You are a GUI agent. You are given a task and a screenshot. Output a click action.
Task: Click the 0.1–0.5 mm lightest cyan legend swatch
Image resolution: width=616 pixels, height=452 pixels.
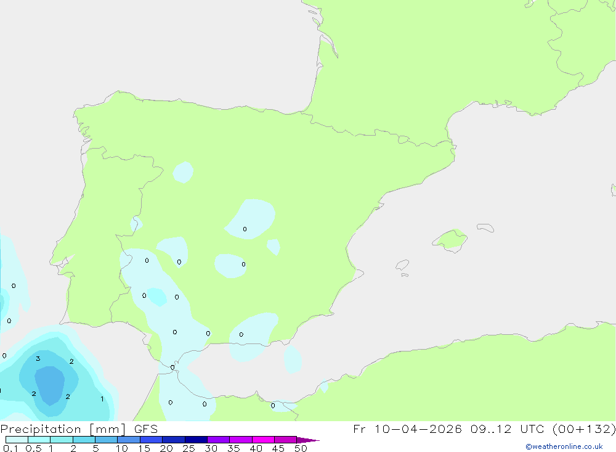pyautogui.click(x=17, y=440)
